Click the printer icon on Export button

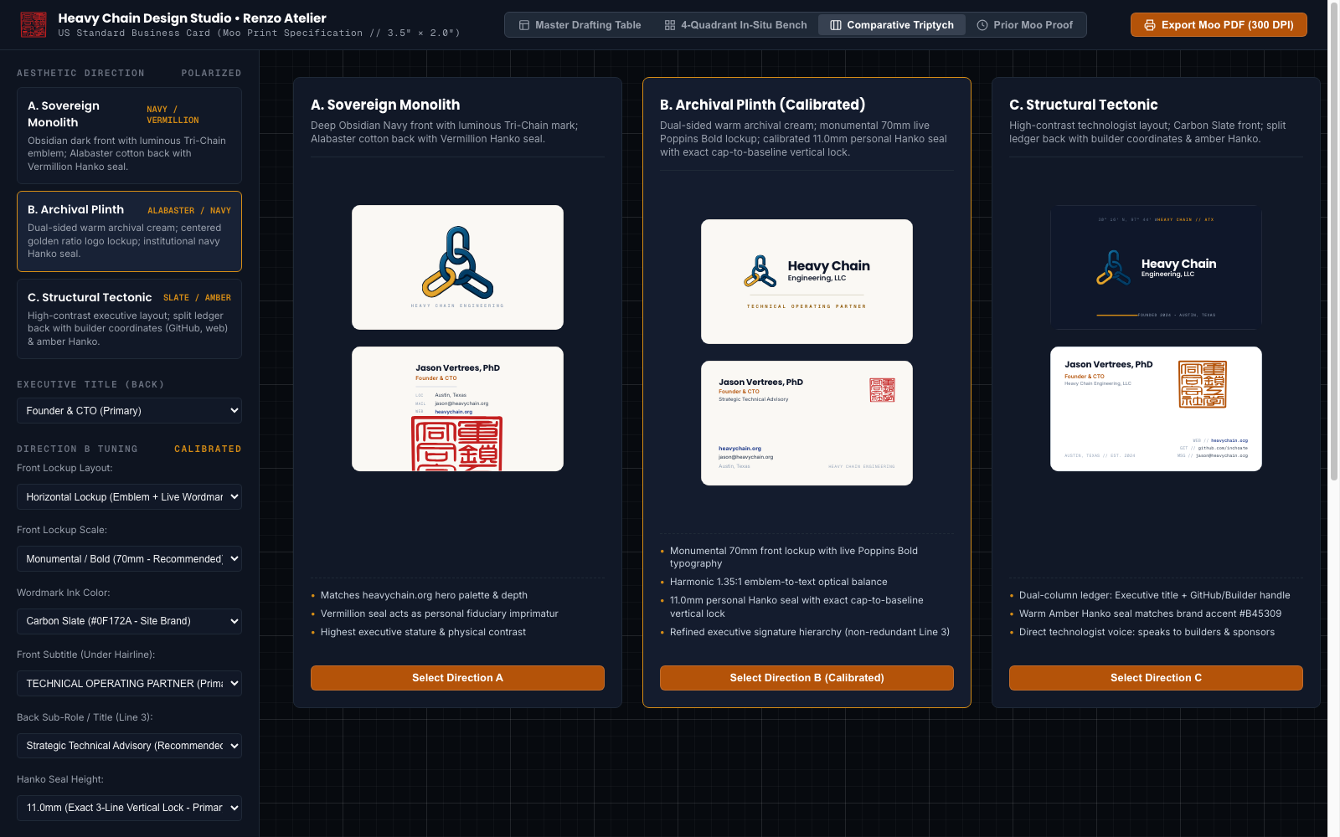tap(1150, 25)
